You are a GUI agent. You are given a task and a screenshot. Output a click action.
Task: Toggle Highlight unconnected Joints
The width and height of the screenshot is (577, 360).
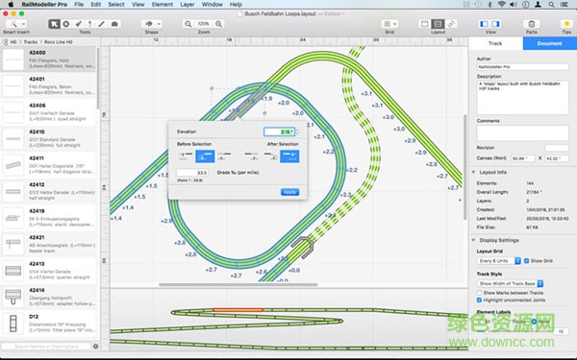[x=479, y=300]
